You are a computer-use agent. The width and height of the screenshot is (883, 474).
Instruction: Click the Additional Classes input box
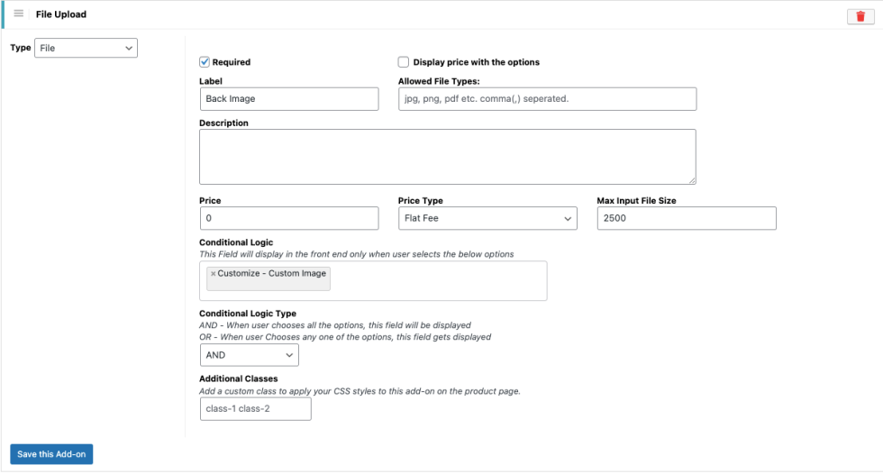coord(255,409)
